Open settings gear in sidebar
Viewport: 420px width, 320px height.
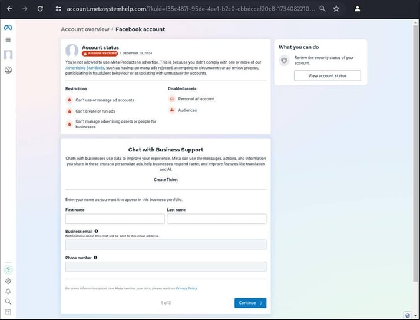pos(8,281)
